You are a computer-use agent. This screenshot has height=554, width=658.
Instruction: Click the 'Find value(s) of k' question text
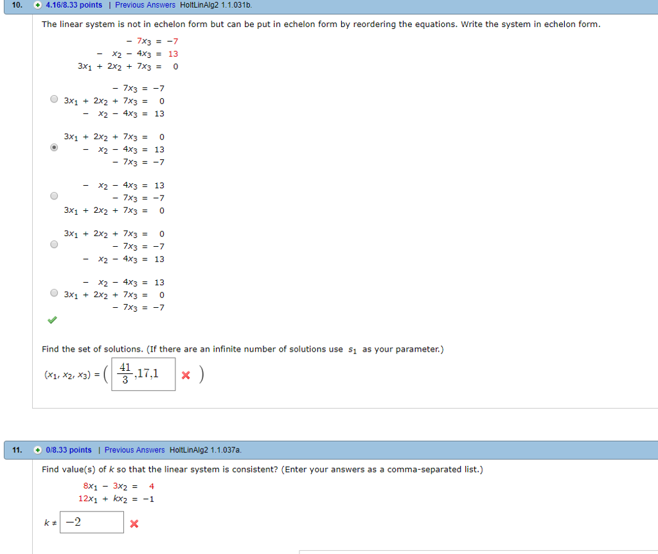(262, 469)
